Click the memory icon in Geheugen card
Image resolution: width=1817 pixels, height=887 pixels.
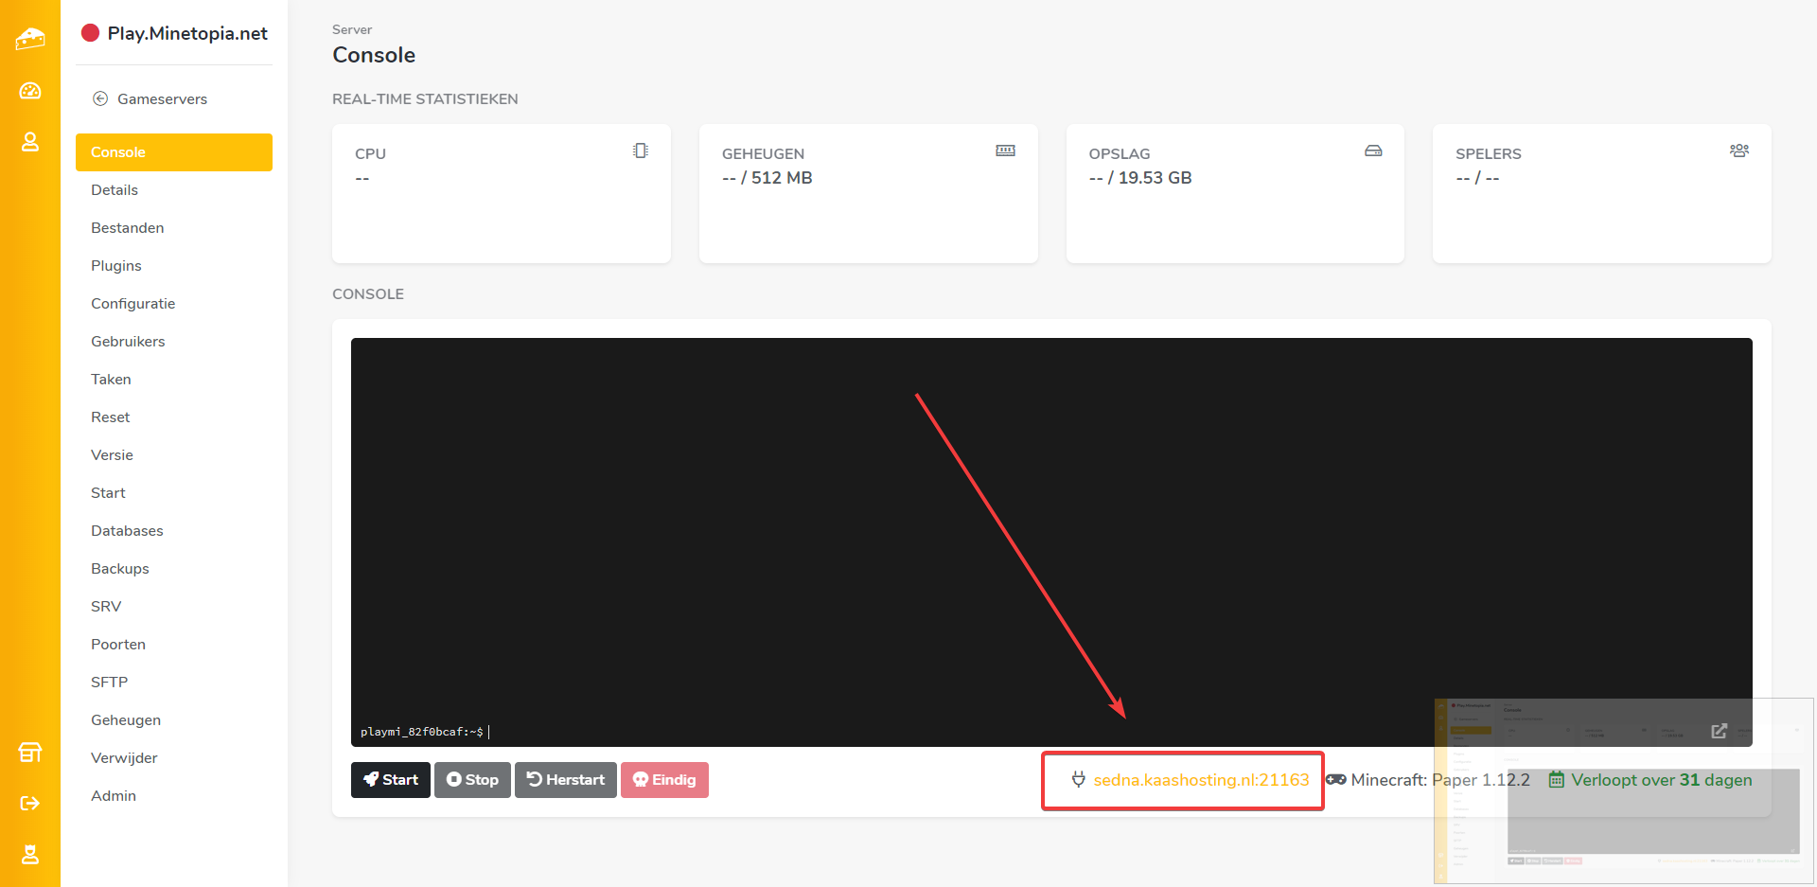(1005, 151)
